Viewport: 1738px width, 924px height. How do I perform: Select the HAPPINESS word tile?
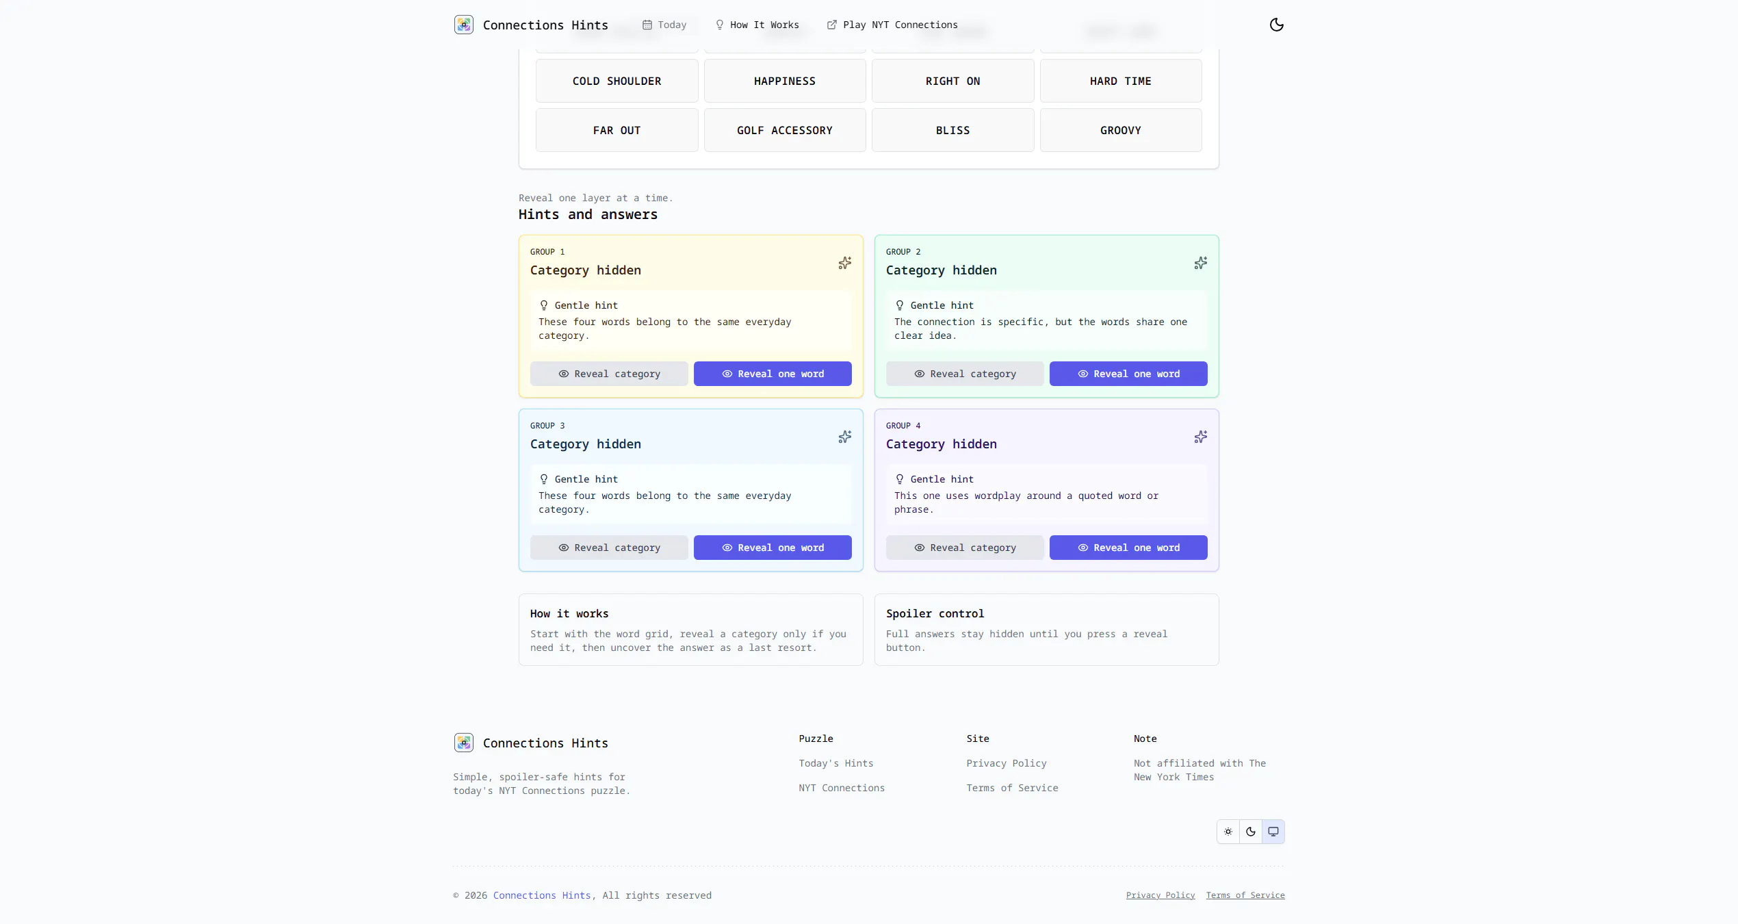coord(785,81)
